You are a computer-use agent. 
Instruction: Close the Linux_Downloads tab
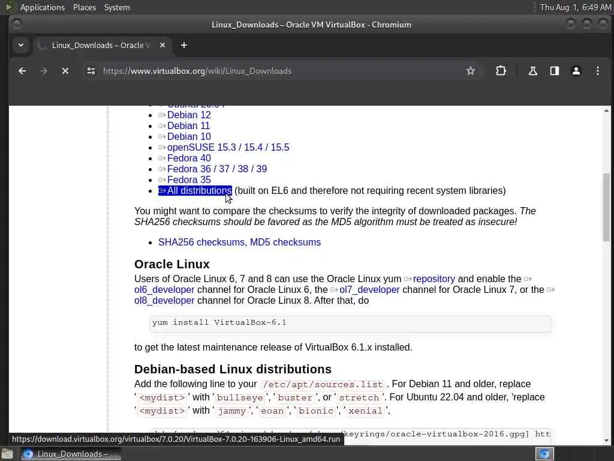[162, 46]
